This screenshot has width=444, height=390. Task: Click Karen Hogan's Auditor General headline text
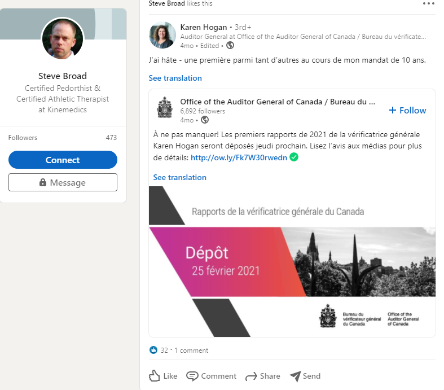tap(303, 37)
